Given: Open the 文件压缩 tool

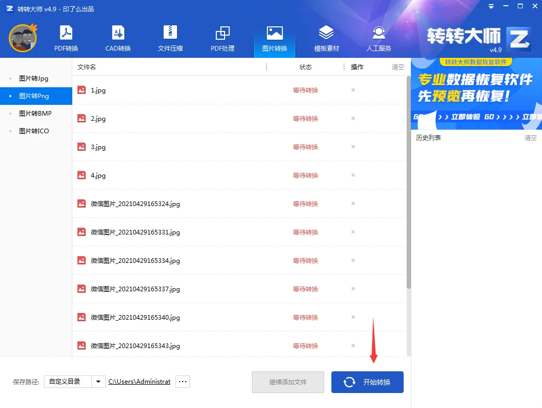Looking at the screenshot, I should pos(170,37).
